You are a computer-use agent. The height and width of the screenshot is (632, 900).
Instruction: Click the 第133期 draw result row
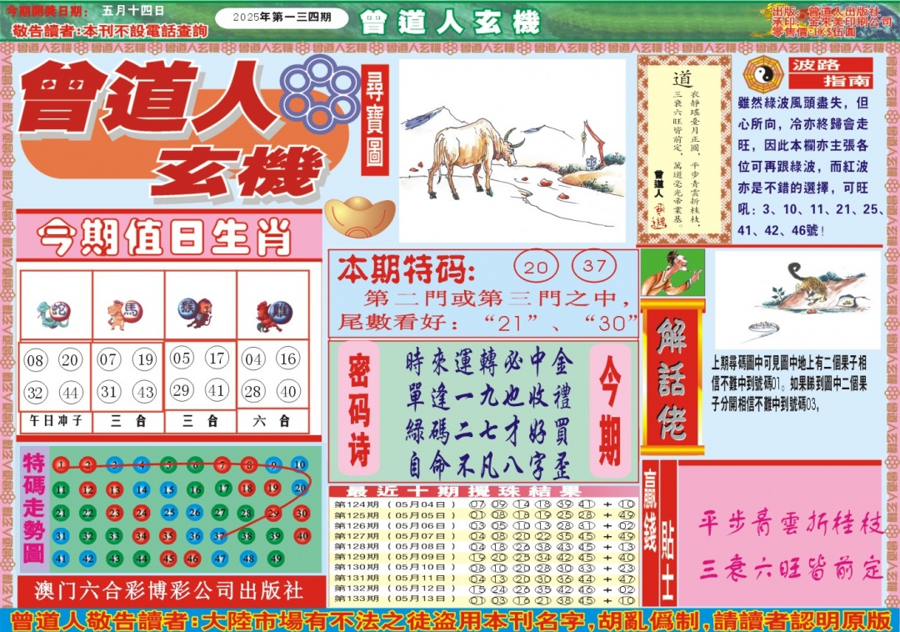pyautogui.click(x=483, y=599)
